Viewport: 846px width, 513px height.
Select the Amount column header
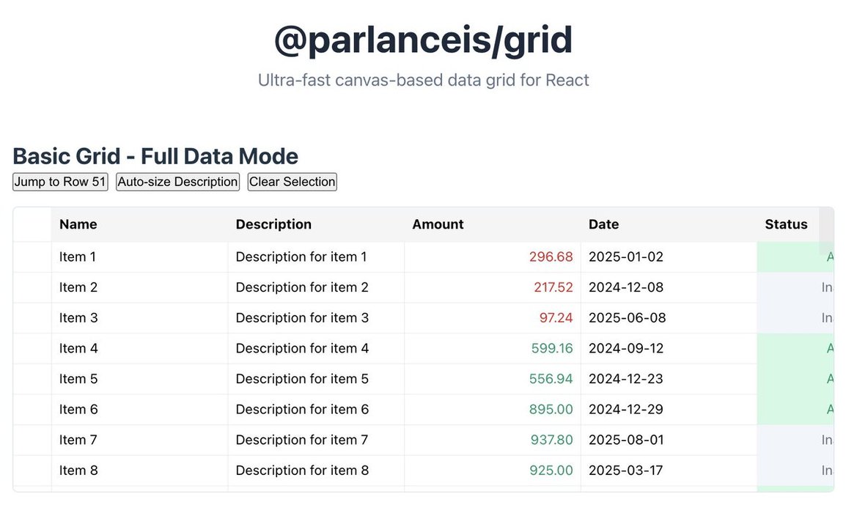click(x=493, y=224)
